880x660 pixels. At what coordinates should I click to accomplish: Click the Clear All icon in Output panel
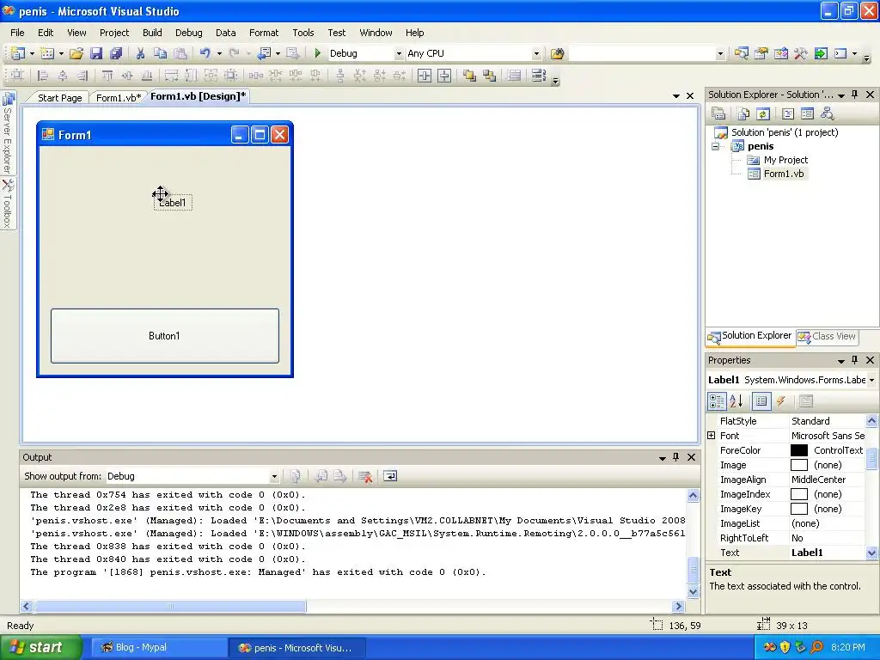coord(365,476)
